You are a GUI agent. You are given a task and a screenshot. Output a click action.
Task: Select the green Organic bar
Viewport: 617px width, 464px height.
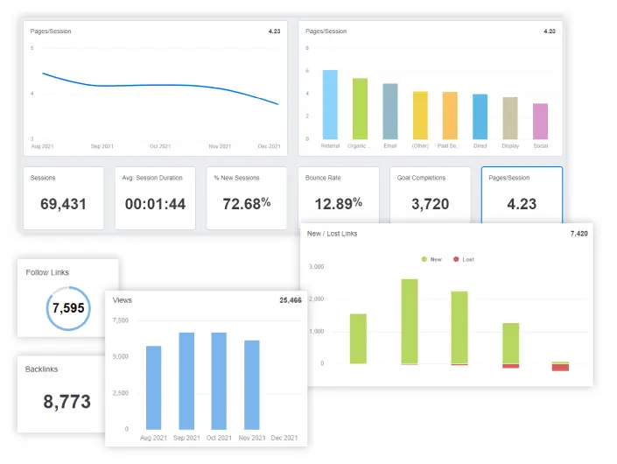point(360,109)
